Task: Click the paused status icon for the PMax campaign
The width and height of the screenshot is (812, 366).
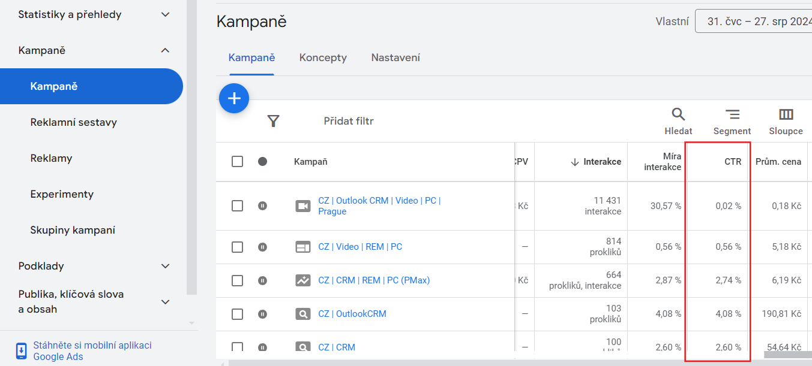Action: pos(262,280)
